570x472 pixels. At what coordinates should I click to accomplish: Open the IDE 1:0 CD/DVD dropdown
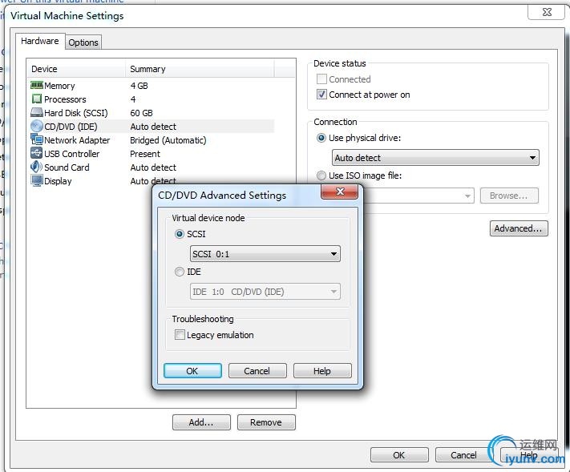pyautogui.click(x=265, y=292)
